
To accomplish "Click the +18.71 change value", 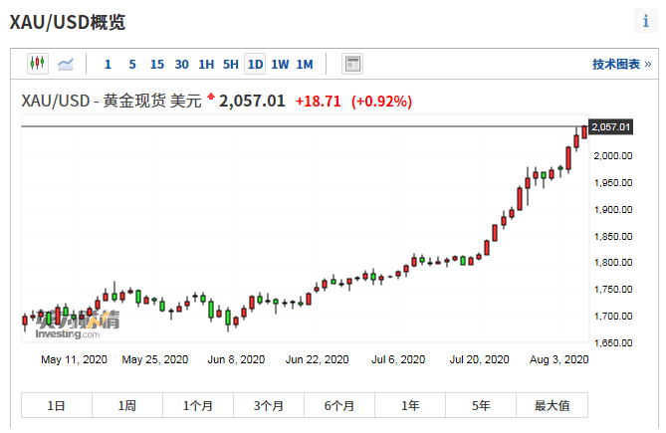I will (319, 102).
